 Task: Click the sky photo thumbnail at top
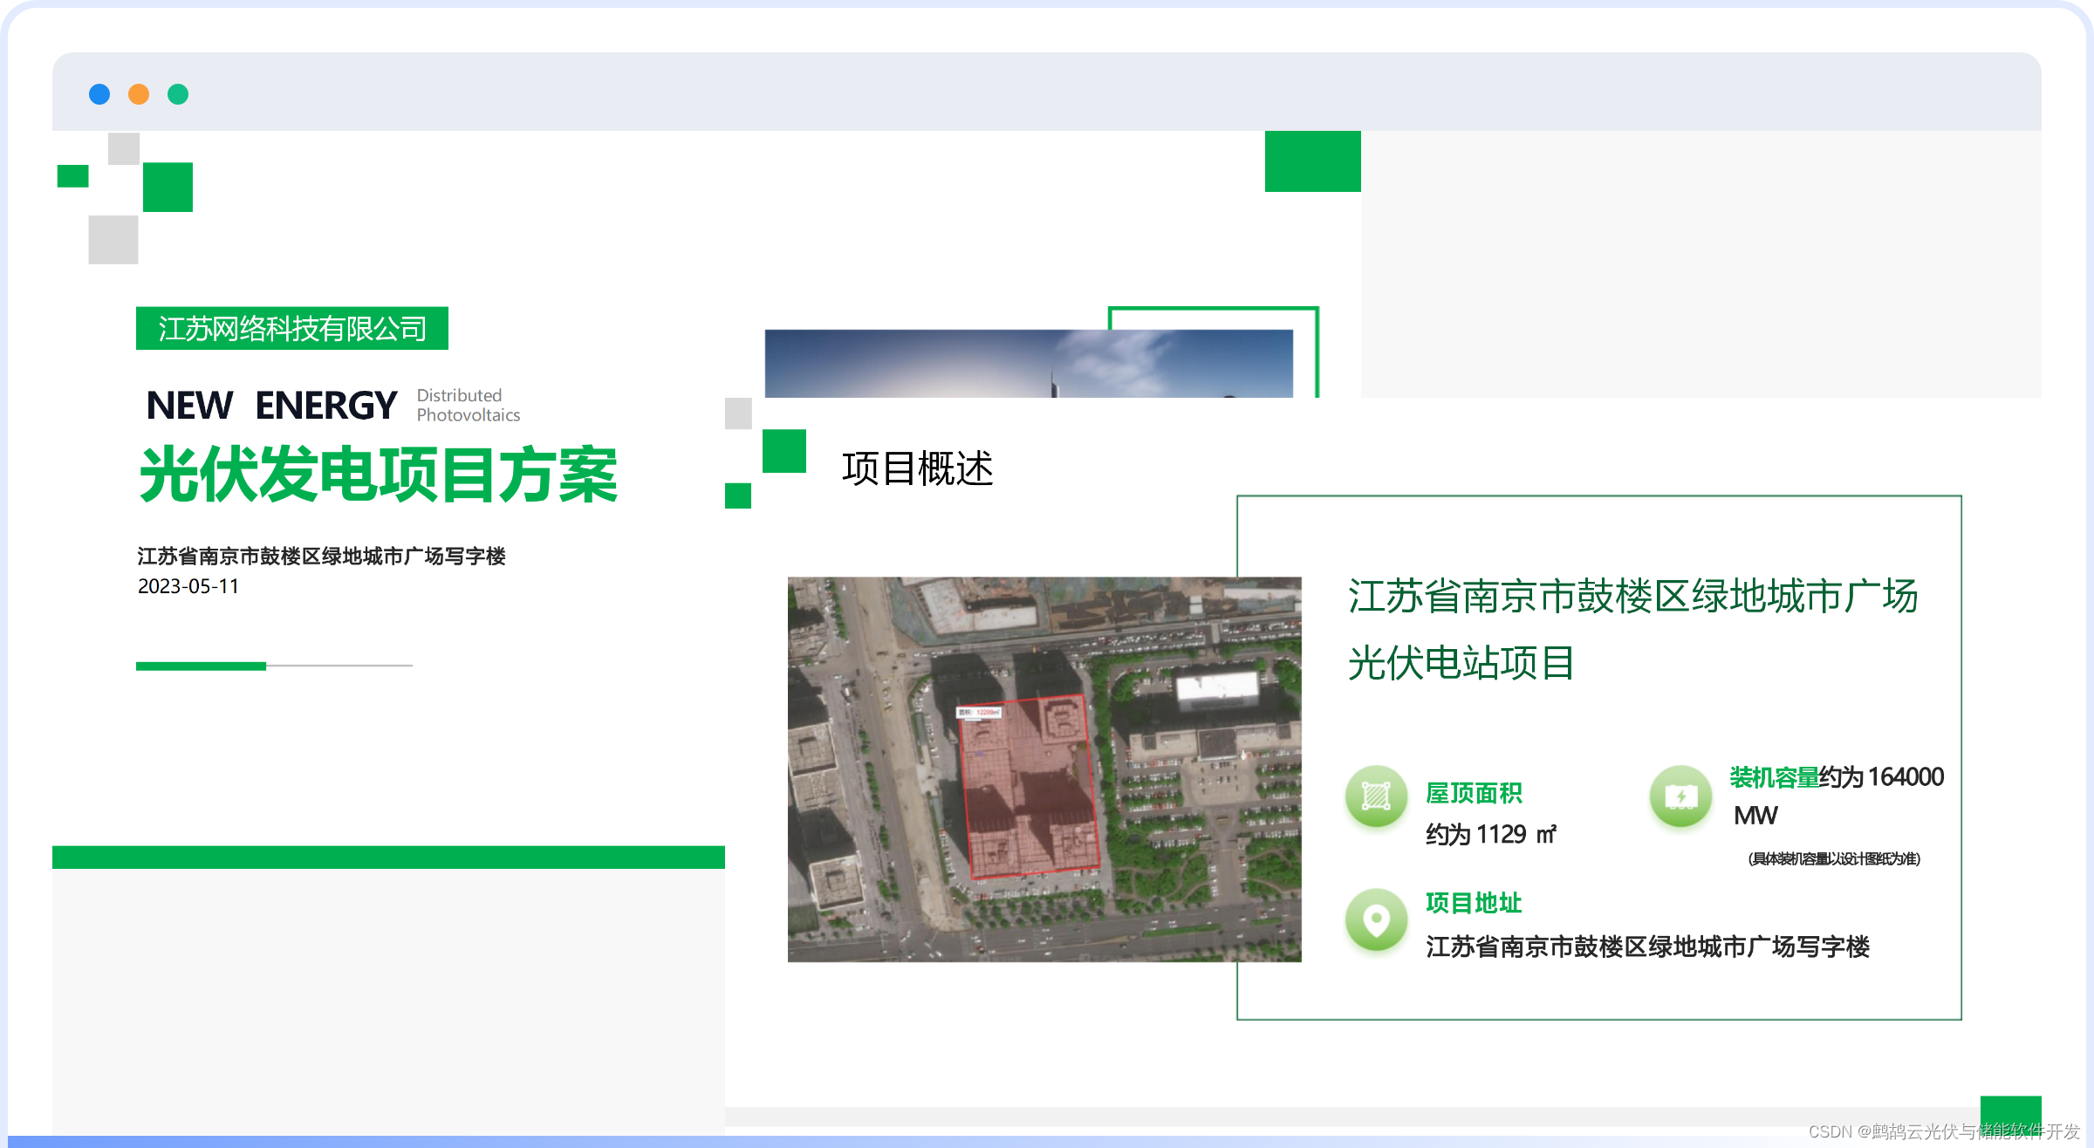pyautogui.click(x=1028, y=364)
